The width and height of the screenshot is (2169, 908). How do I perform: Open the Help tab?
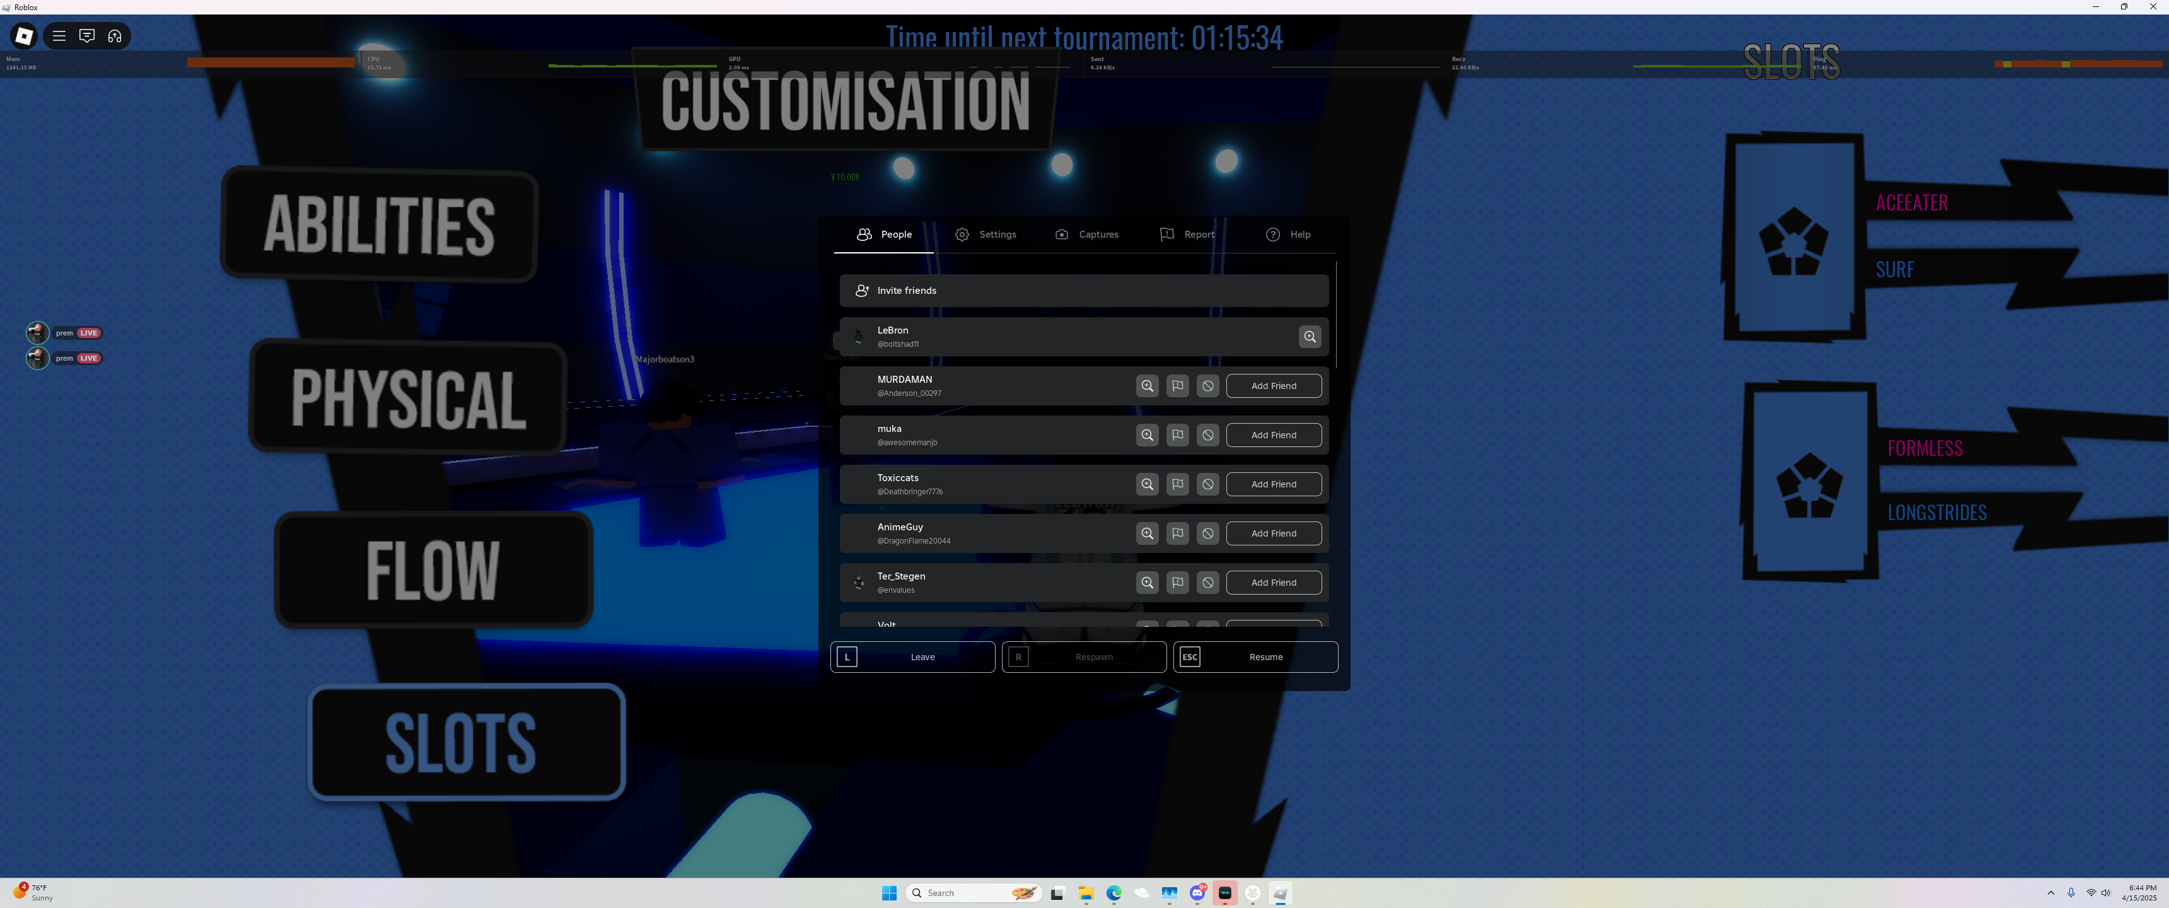(x=1288, y=234)
